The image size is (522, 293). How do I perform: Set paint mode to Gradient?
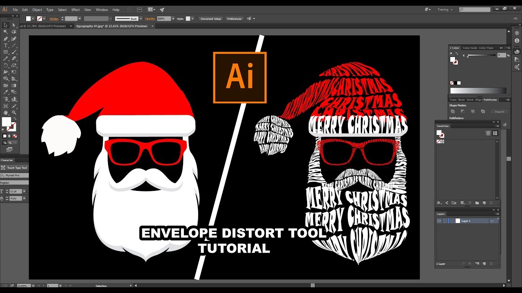10,136
